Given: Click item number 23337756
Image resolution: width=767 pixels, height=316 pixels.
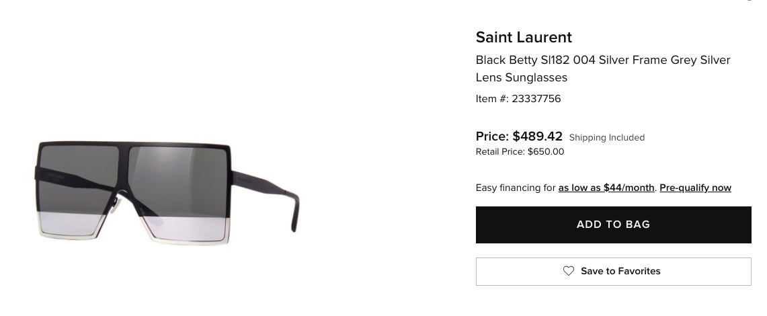Looking at the screenshot, I should pos(536,99).
